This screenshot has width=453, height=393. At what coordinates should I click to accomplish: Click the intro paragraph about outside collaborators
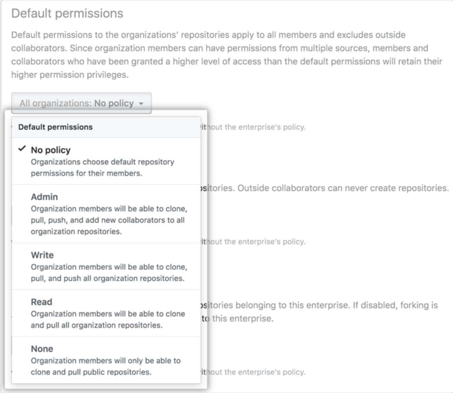pyautogui.click(x=226, y=55)
